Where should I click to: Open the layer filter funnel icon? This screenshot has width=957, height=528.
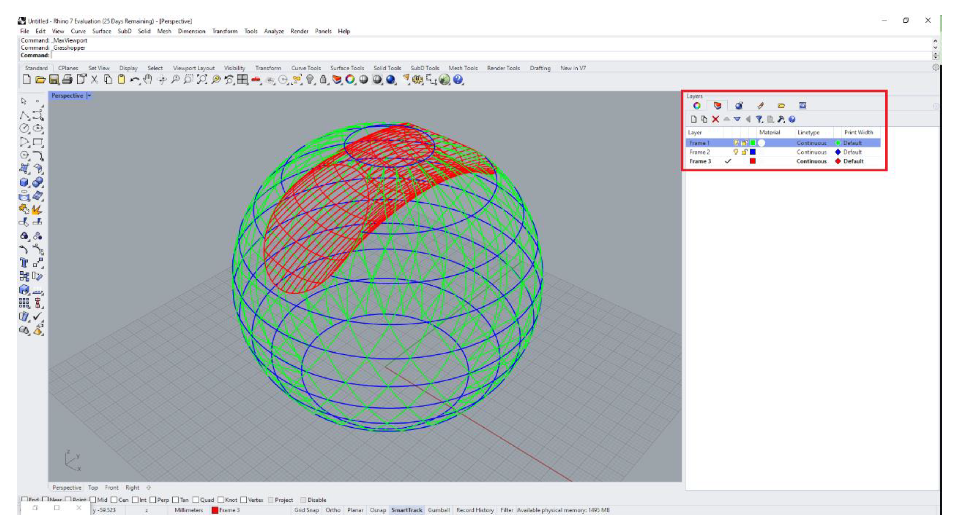point(759,119)
